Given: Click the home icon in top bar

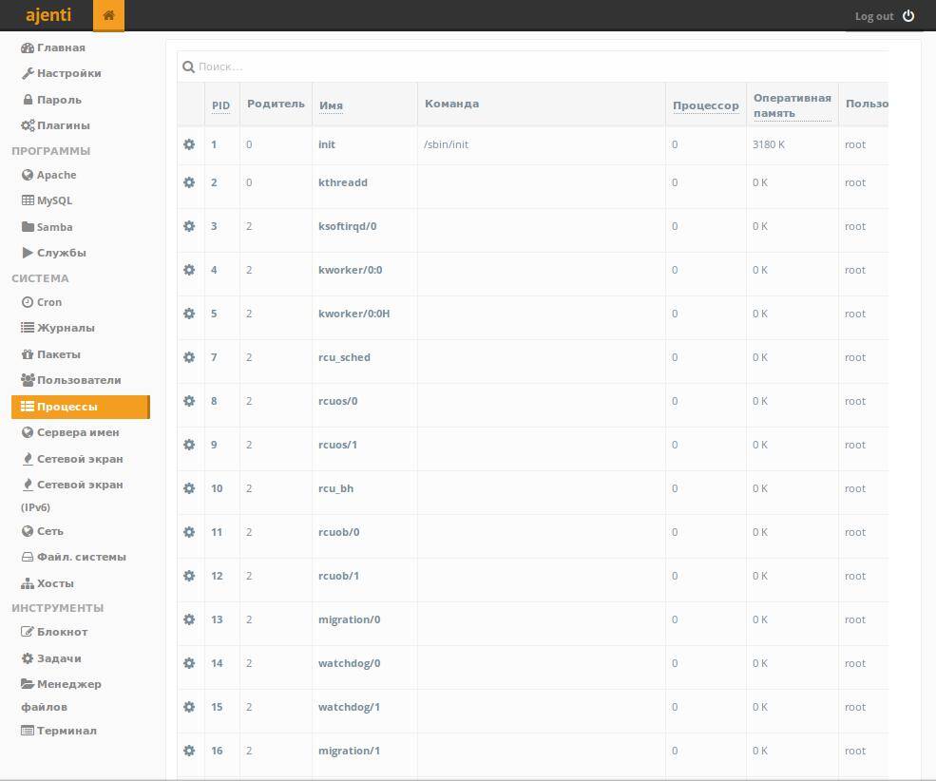Looking at the screenshot, I should (x=108, y=15).
